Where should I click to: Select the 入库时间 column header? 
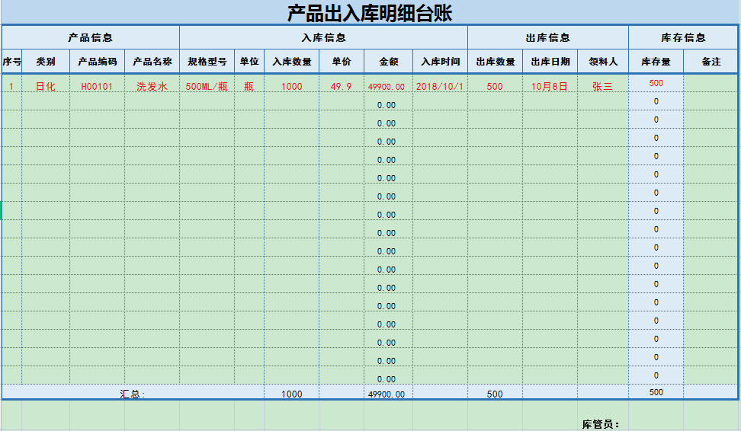click(x=441, y=62)
